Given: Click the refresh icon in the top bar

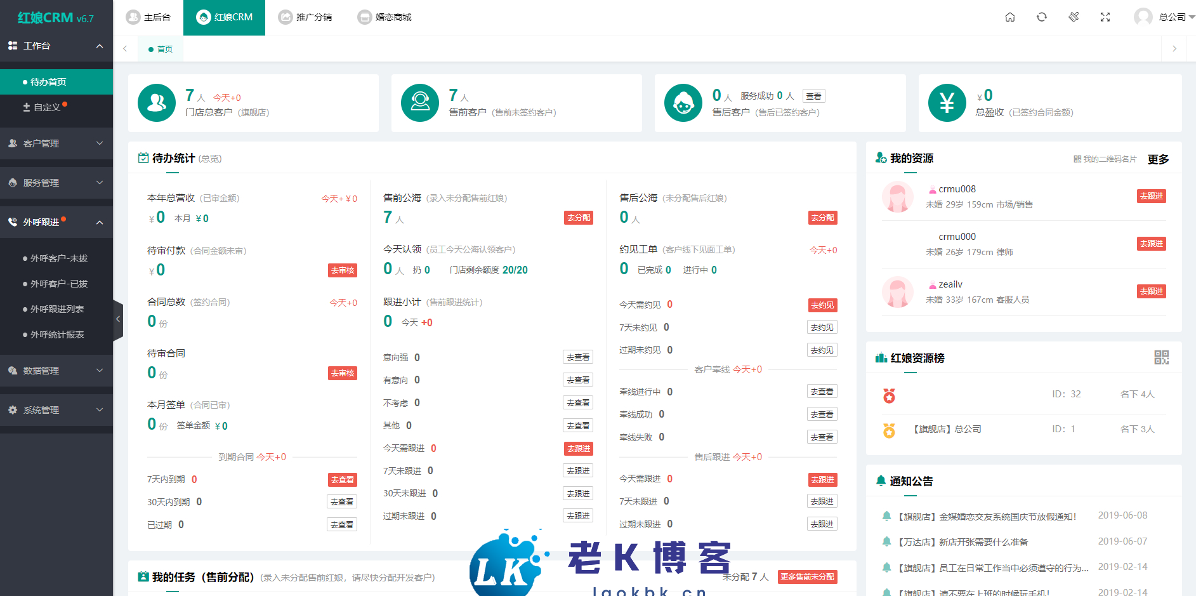Looking at the screenshot, I should pos(1042,17).
